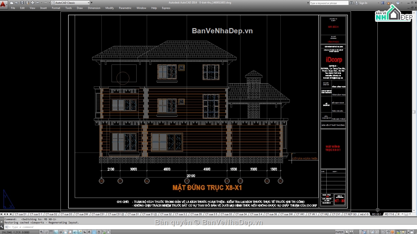The width and height of the screenshot is (417, 234).
Task: Open application status bar menu arrow
Action: pos(408,232)
